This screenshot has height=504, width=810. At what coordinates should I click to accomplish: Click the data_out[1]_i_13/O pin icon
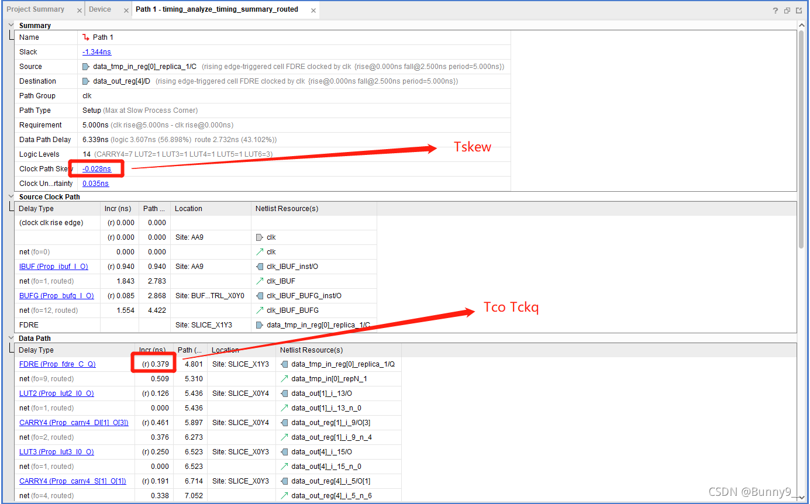click(x=284, y=393)
